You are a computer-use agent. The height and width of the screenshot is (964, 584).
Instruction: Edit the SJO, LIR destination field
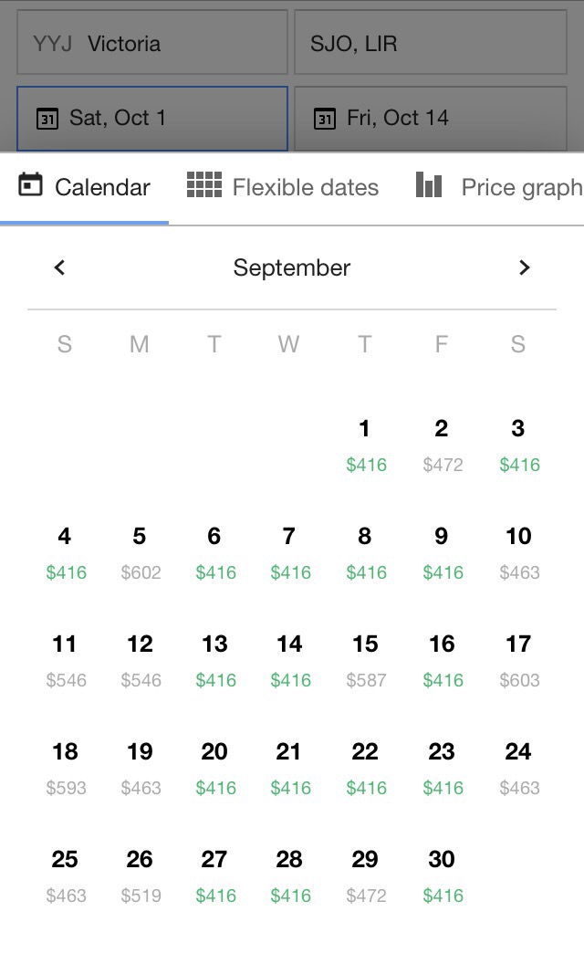pyautogui.click(x=430, y=43)
